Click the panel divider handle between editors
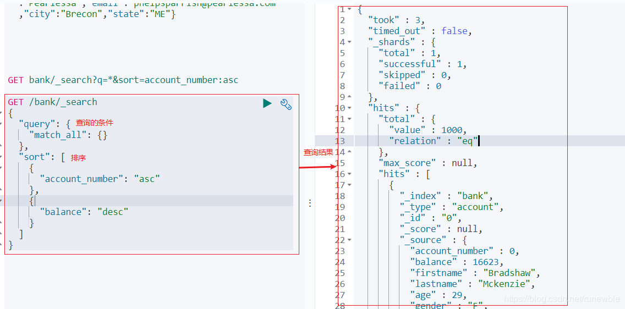625x309 pixels. [310, 203]
